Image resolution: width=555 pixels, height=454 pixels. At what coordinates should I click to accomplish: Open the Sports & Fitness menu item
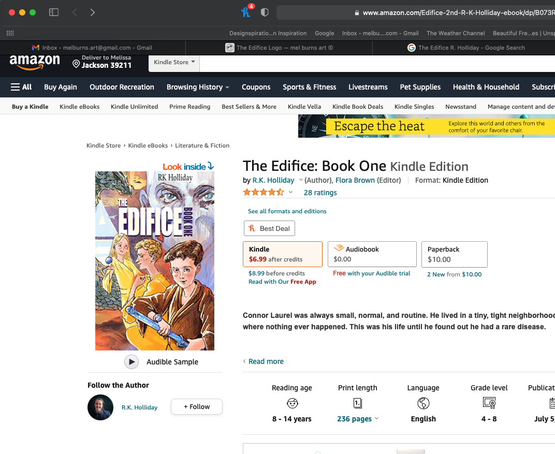coord(310,87)
